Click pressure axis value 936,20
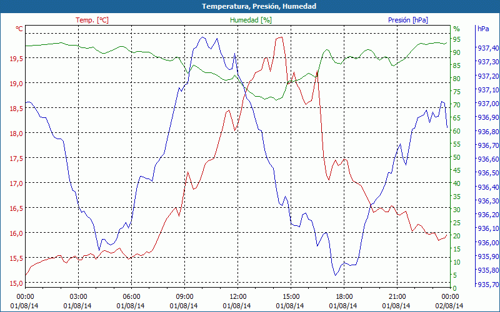This screenshot has width=500, height=312. pos(488,215)
